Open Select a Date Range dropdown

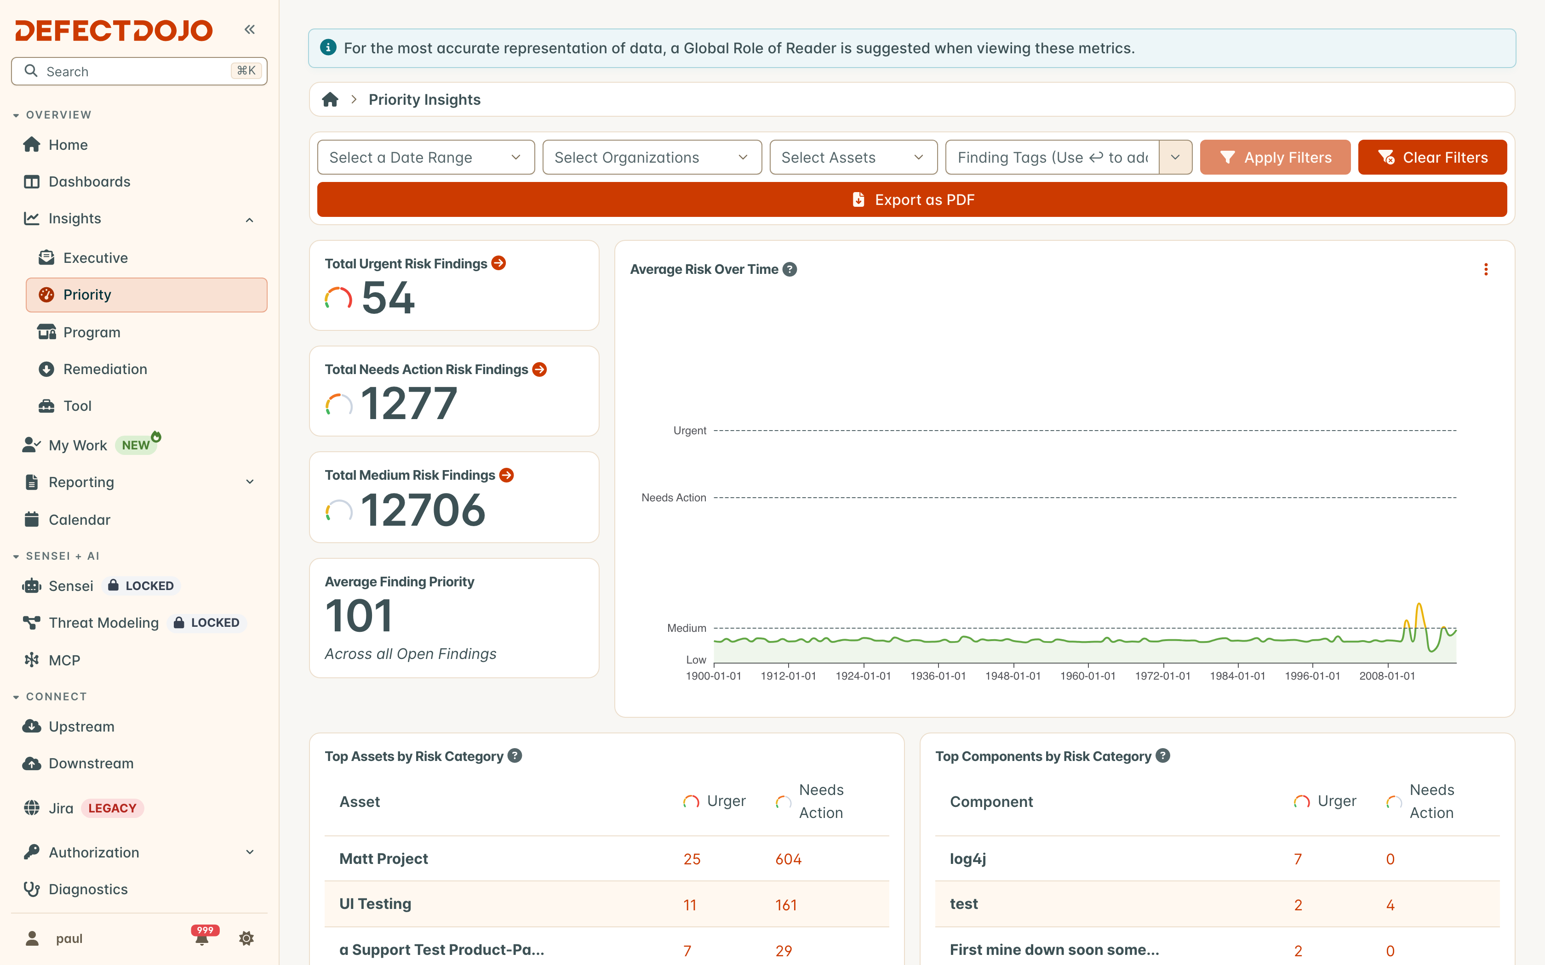tap(426, 158)
